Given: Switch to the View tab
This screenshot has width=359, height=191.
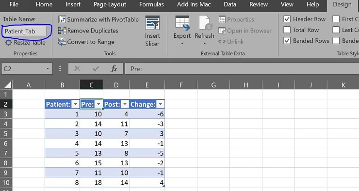Looking at the screenshot, I should click(287, 4).
